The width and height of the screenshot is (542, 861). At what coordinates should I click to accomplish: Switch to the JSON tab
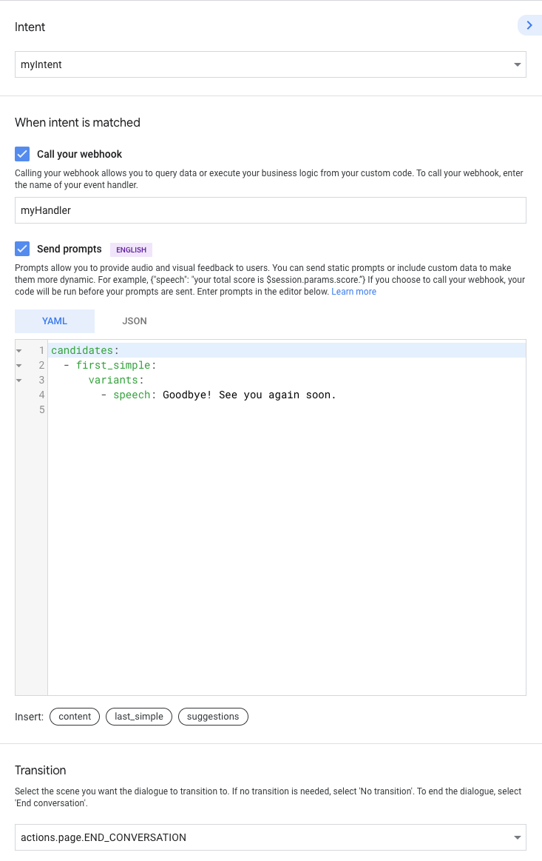click(x=135, y=321)
